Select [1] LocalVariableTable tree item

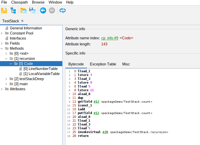(x=42, y=74)
